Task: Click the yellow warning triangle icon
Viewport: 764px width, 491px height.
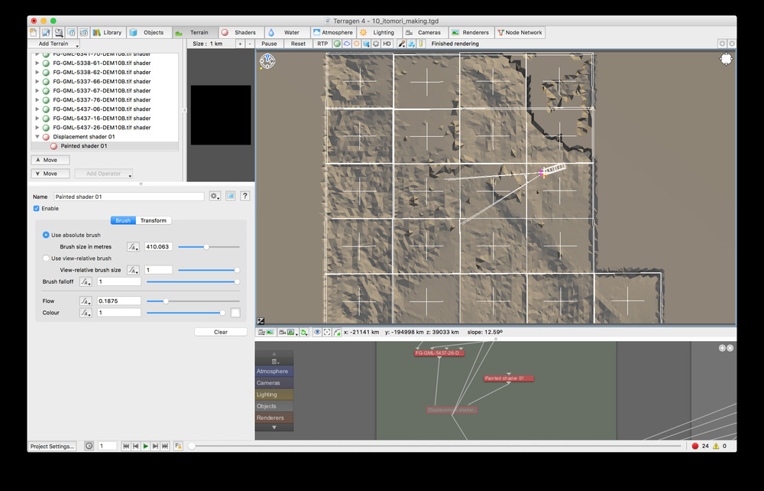Action: 716,446
